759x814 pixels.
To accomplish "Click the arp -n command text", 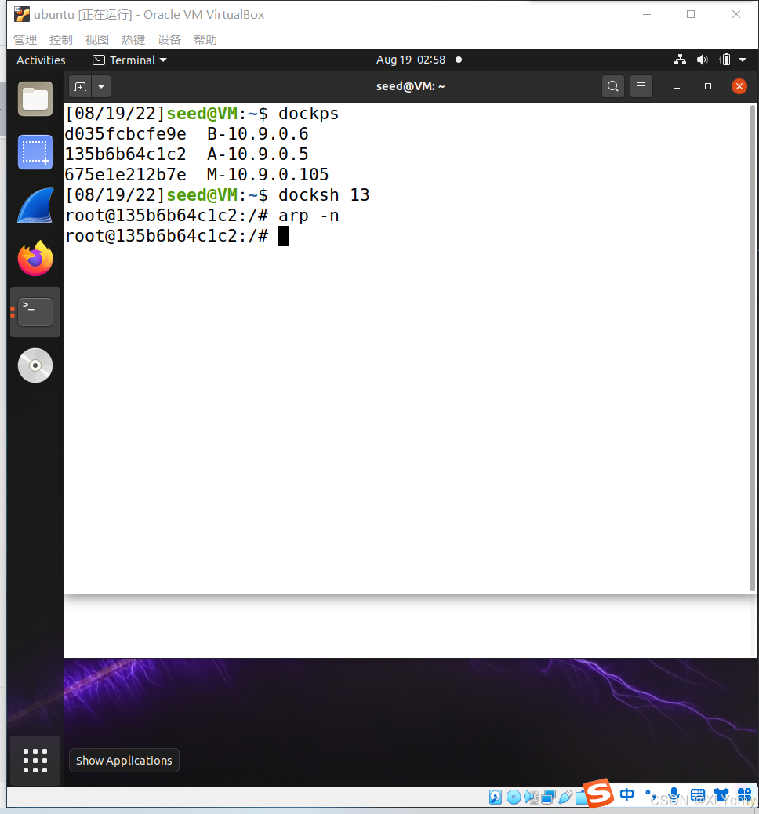I will point(308,216).
